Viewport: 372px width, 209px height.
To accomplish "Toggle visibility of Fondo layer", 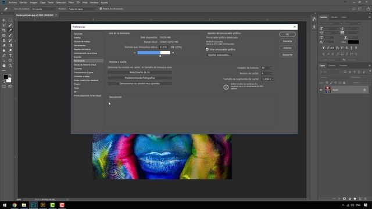I will [x=321, y=90].
